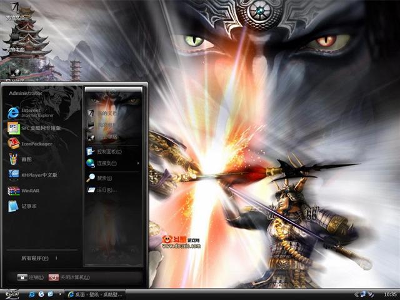Viewport: 400px width, 300px height.
Task: Click the Start button on taskbar
Action: coord(11,294)
